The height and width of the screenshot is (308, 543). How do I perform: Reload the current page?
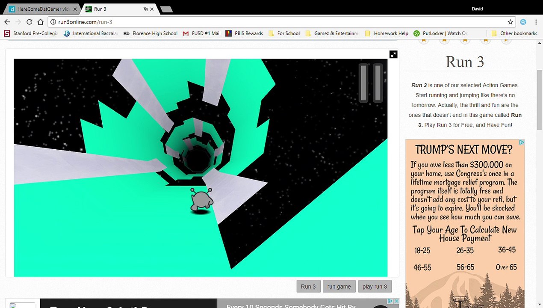pos(29,22)
